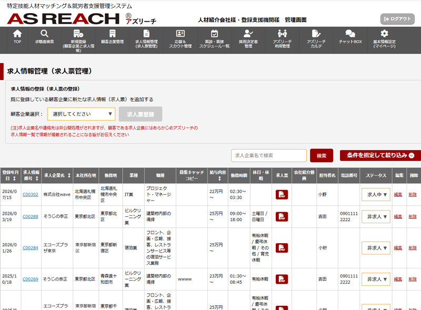Click red 検索 button
The image size is (421, 310).
click(x=322, y=156)
